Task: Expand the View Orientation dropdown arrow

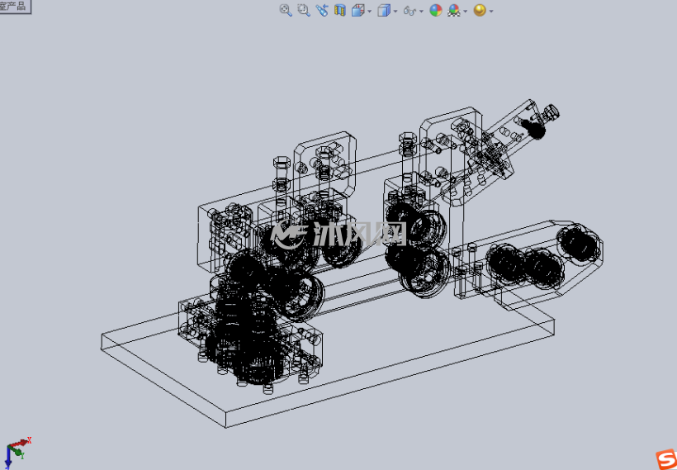Action: pyautogui.click(x=370, y=12)
